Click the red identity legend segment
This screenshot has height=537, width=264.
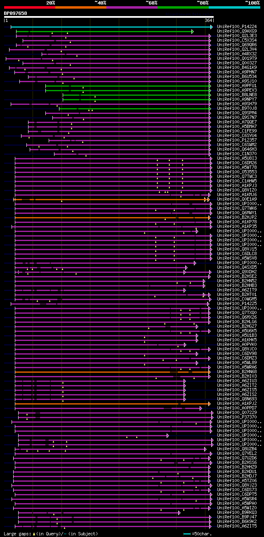pos(29,7)
